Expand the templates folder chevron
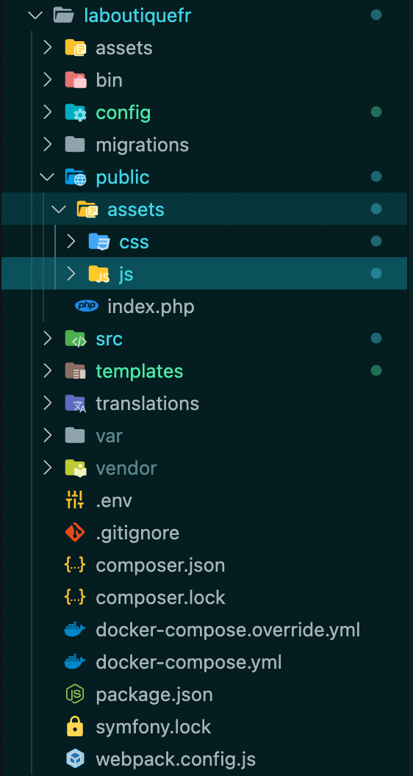The width and height of the screenshot is (413, 776). click(x=48, y=370)
